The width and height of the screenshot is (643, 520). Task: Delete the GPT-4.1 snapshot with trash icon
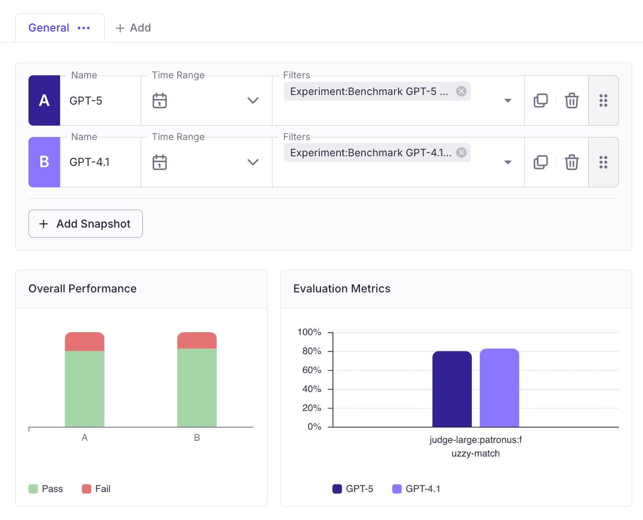[572, 162]
